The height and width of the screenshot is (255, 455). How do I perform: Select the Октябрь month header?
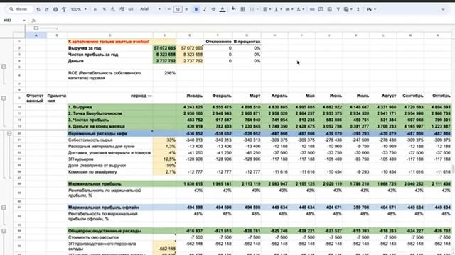coord(438,98)
